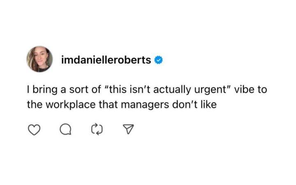Click the word "vibe" in the post
Viewport: 296px width, 185px height.
(x=243, y=89)
